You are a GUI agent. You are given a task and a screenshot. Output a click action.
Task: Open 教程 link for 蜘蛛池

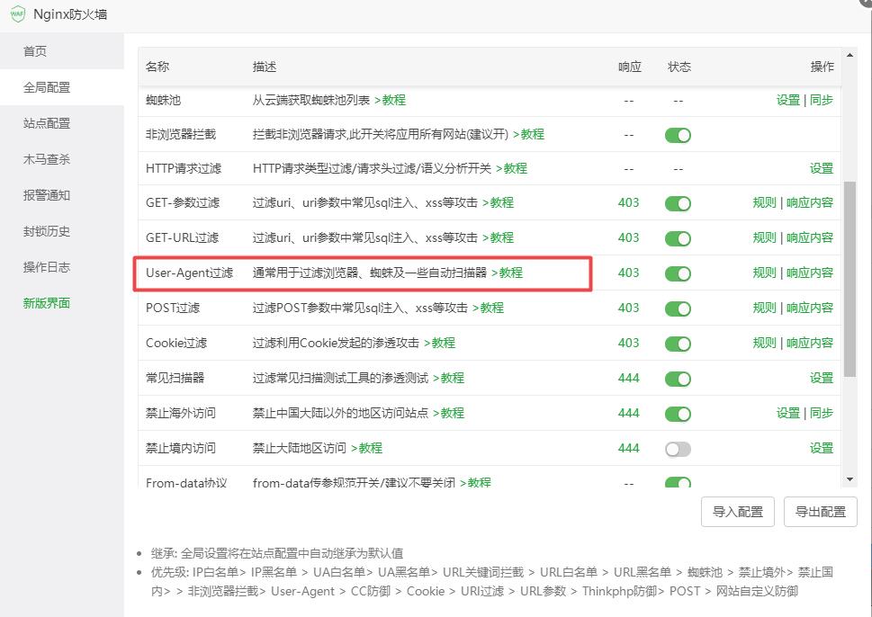(391, 100)
